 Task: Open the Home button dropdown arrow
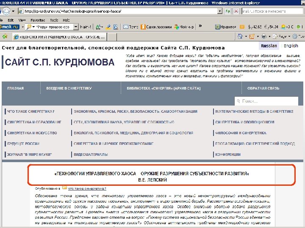tap(246, 36)
